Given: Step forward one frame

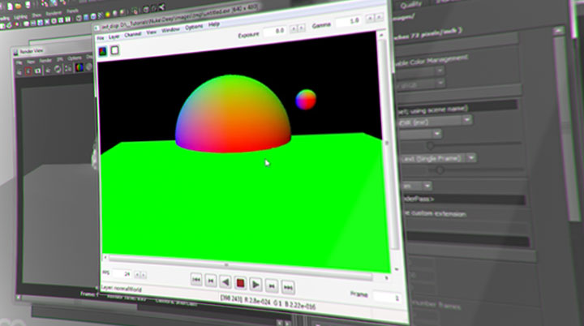Looking at the screenshot, I should tap(272, 286).
